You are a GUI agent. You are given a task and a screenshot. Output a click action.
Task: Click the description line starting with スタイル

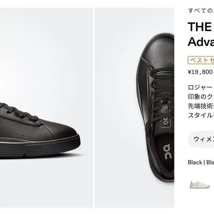(x=201, y=115)
